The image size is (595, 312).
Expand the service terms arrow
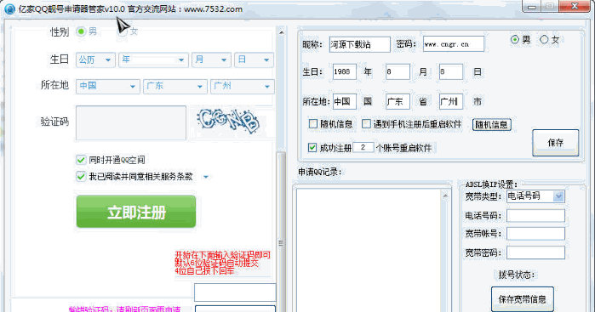pyautogui.click(x=206, y=177)
